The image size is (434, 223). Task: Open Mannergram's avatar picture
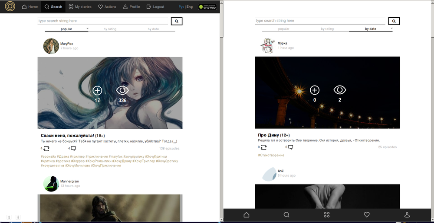click(51, 184)
